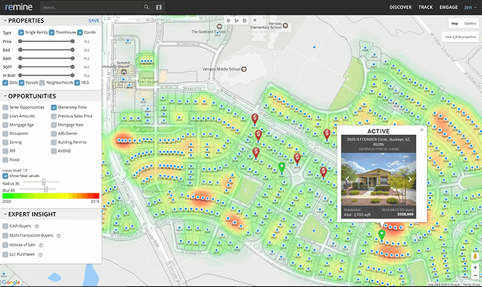Select the square tool on the map toolbar

pos(245,21)
